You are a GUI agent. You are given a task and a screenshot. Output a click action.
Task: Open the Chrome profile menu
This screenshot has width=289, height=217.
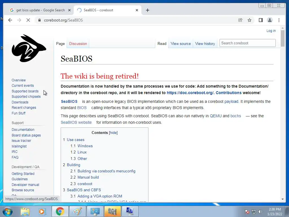(270, 20)
